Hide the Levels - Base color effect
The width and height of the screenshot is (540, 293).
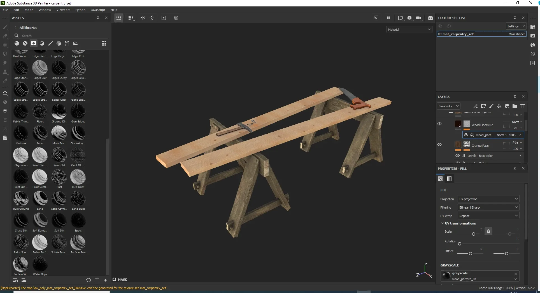coord(458,155)
